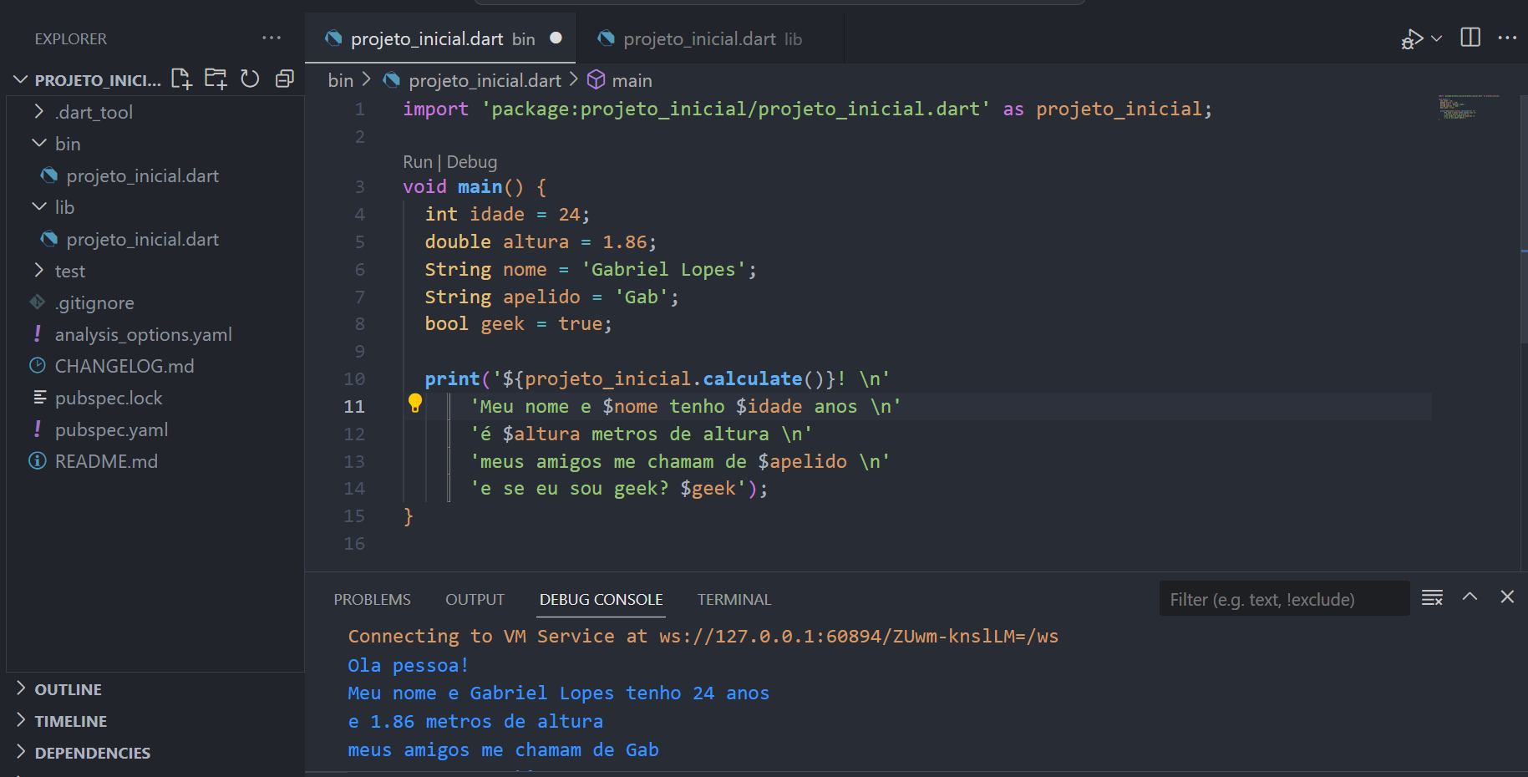Clear the debug console output
The height and width of the screenshot is (777, 1528).
click(x=1432, y=597)
